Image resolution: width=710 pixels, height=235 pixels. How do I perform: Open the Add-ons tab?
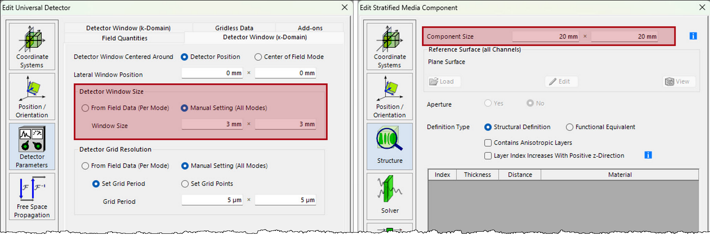[x=310, y=28]
